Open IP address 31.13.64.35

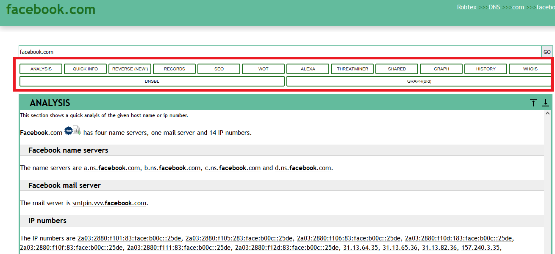tap(361, 248)
